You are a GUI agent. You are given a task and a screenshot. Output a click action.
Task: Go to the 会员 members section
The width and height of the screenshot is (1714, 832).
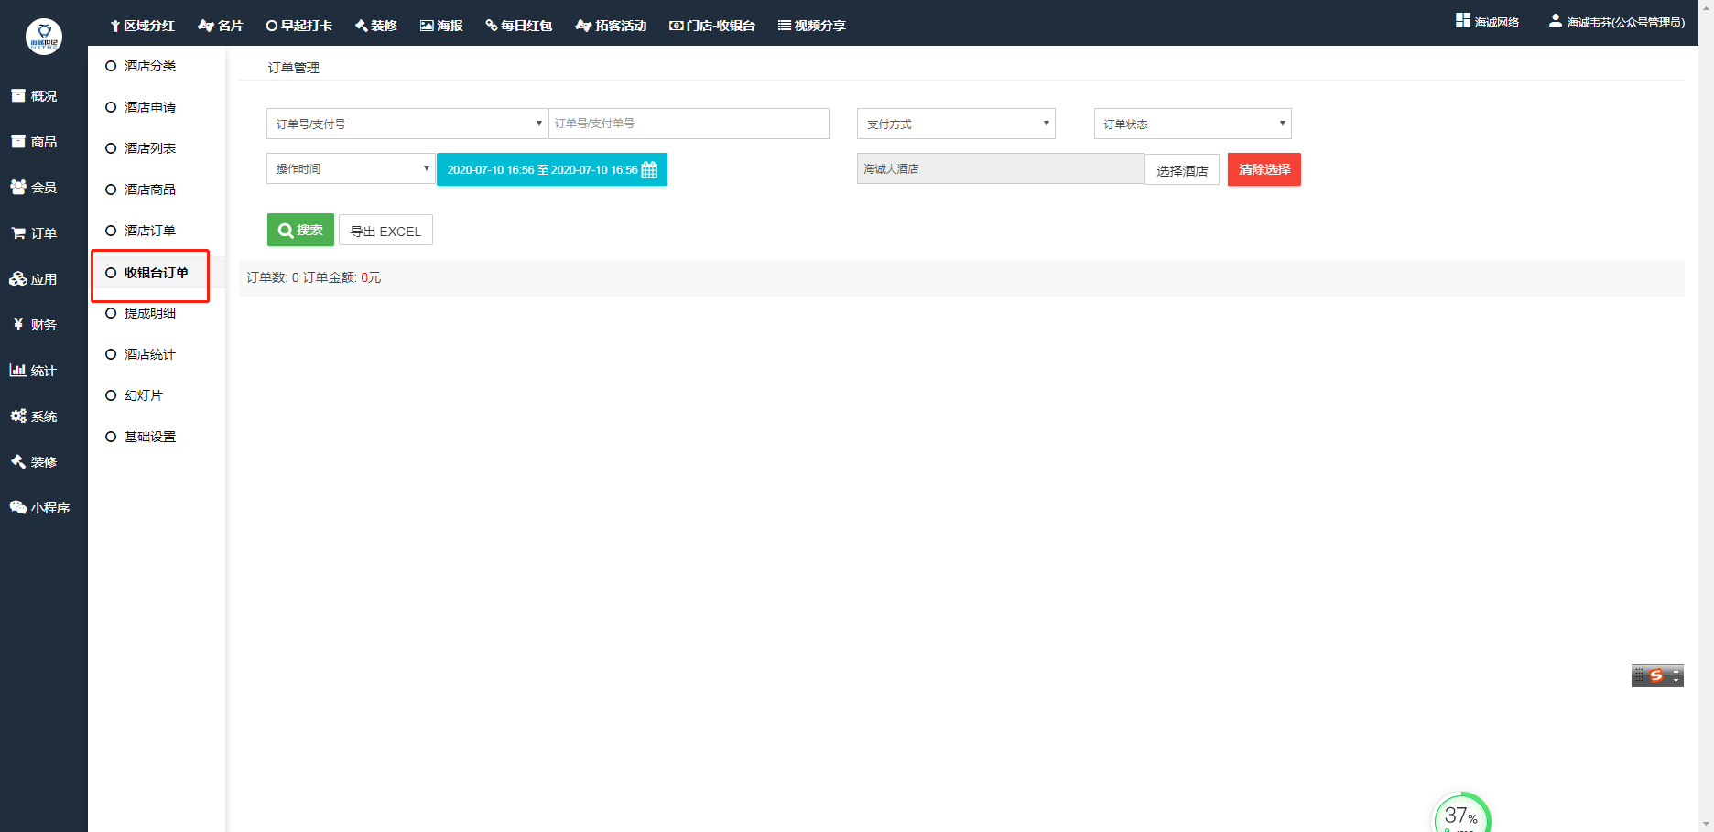tap(35, 188)
